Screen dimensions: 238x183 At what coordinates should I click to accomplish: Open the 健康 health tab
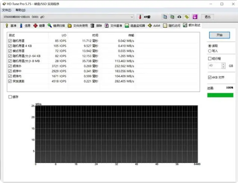tap(39, 26)
